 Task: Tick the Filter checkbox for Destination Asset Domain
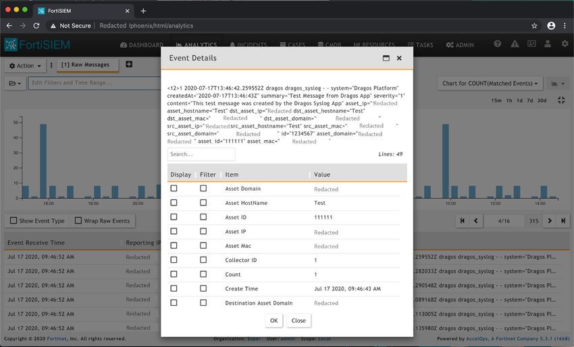(x=203, y=303)
